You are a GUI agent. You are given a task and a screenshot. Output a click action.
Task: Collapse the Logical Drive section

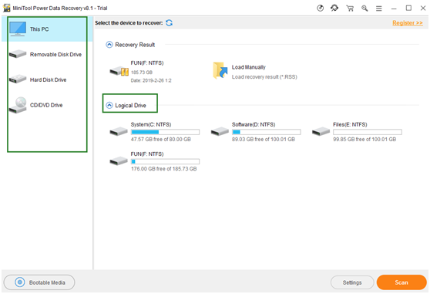[x=109, y=106]
